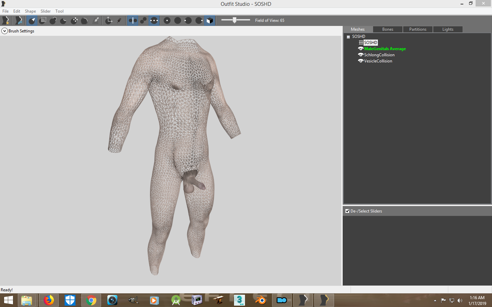Viewport: 492px width, 307px height.
Task: Open the File menu
Action: (x=5, y=11)
